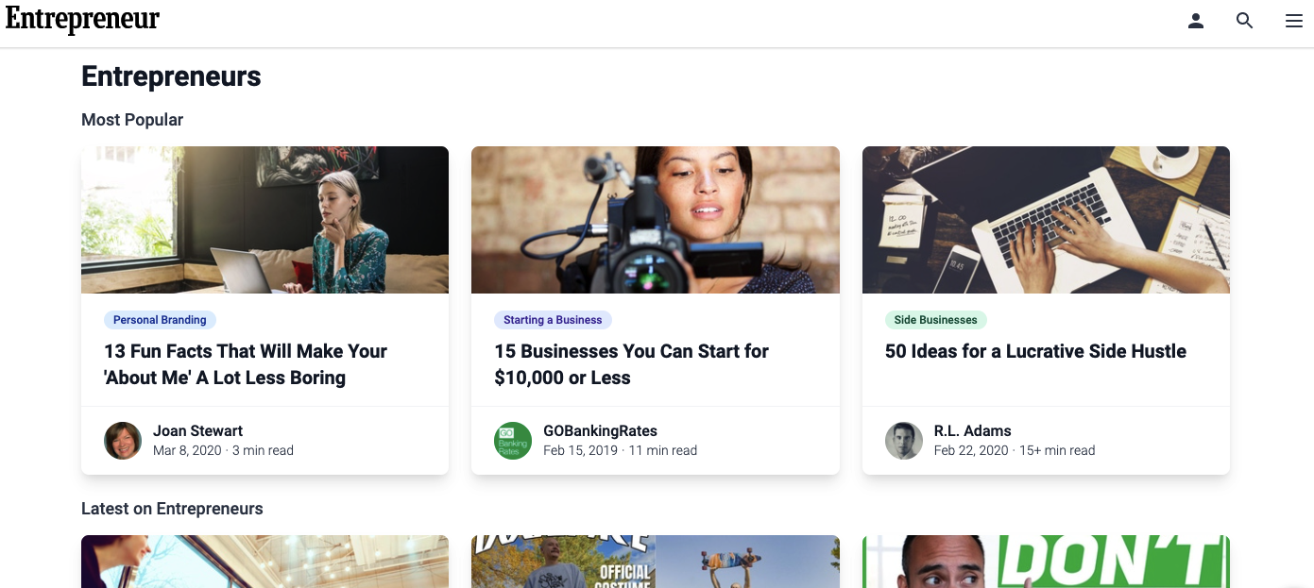Click author name GOBankingRates

600,431
